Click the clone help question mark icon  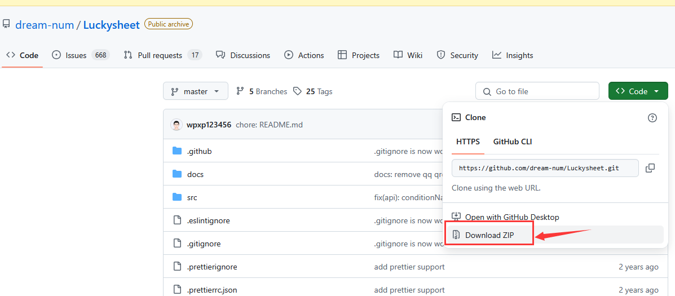[652, 118]
